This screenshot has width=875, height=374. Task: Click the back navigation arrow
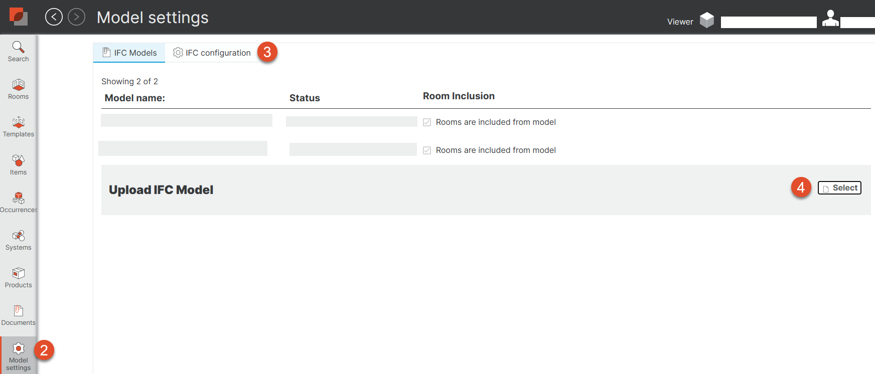click(x=54, y=17)
